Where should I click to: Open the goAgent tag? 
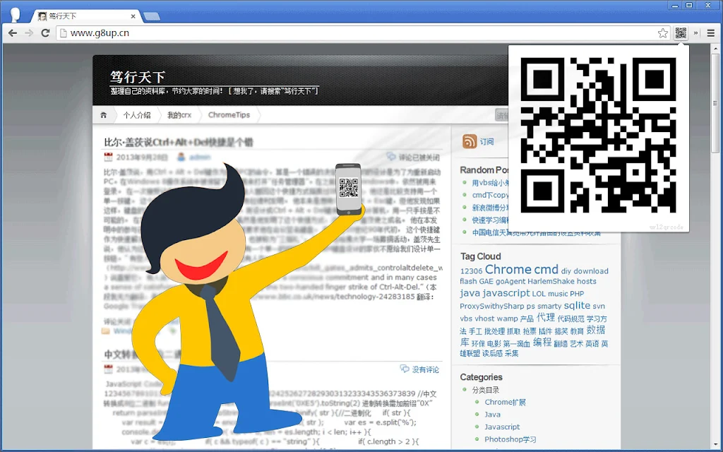(510, 281)
